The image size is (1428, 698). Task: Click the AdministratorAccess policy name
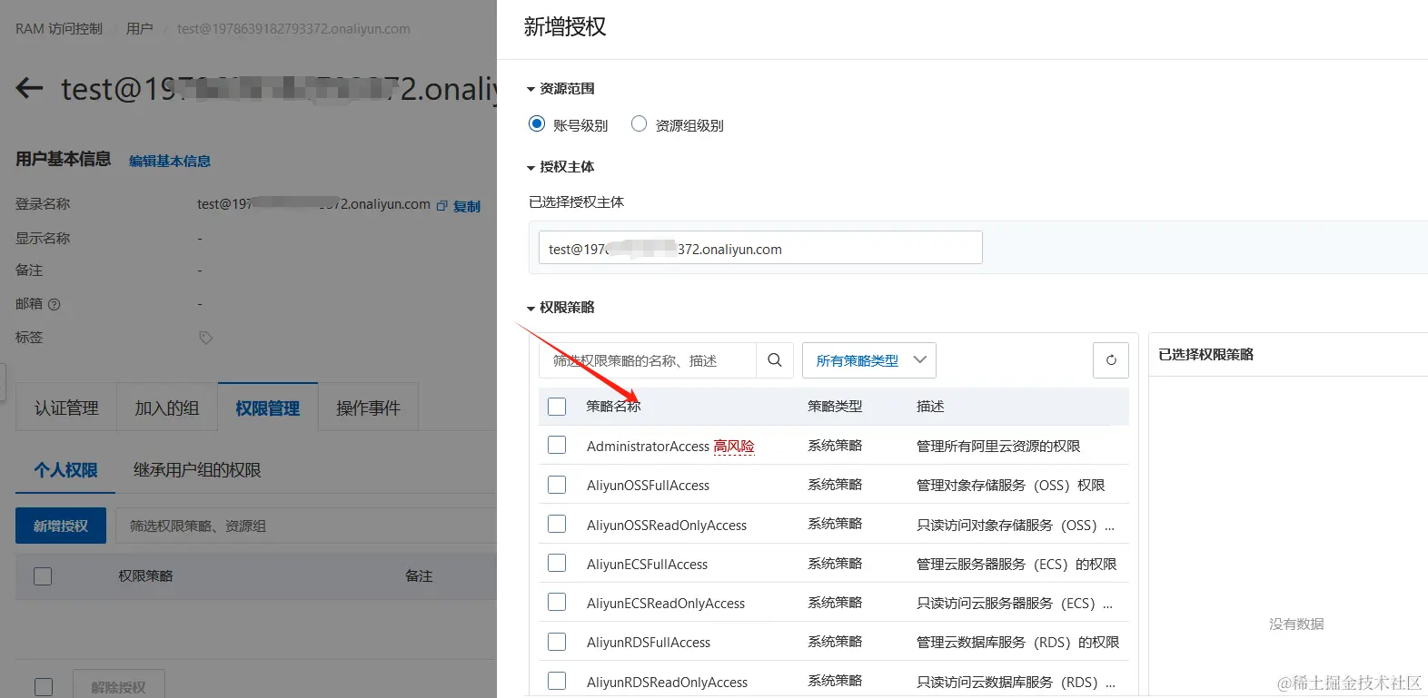tap(648, 446)
